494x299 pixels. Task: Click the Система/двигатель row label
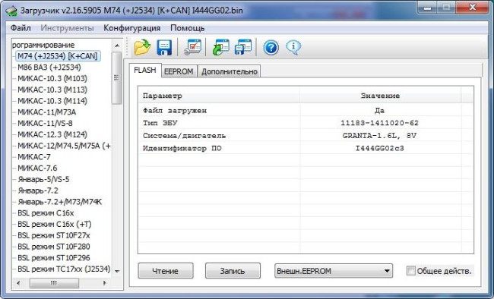[184, 136]
